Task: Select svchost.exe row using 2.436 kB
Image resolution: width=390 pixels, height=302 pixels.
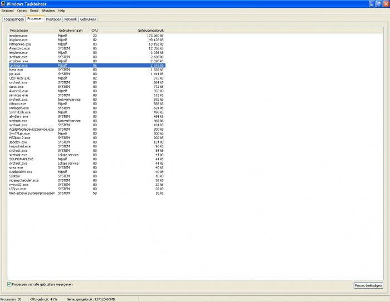Action: coord(86,57)
